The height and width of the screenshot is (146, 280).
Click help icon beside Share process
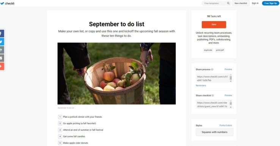coord(212,70)
